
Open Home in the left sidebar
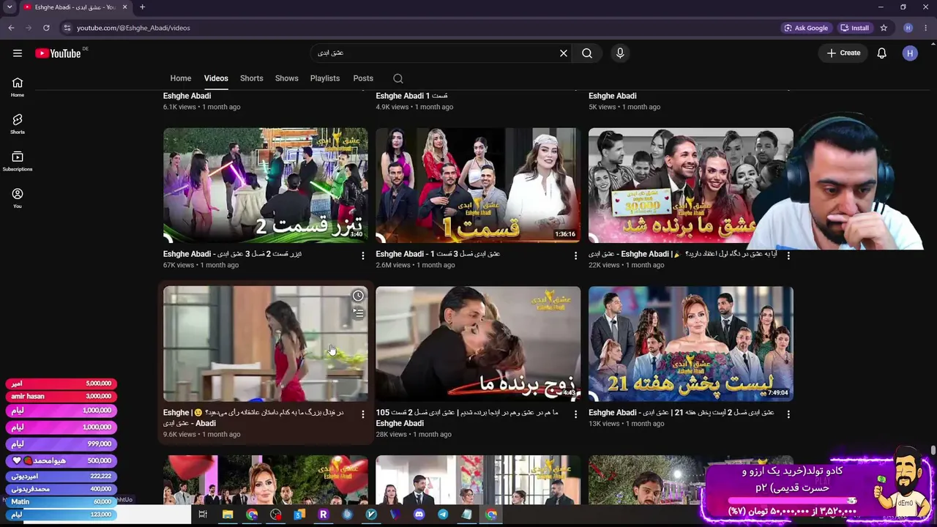(x=18, y=87)
